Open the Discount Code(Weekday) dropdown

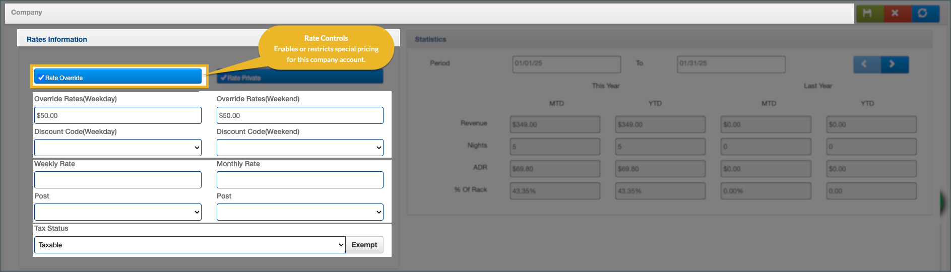(117, 148)
